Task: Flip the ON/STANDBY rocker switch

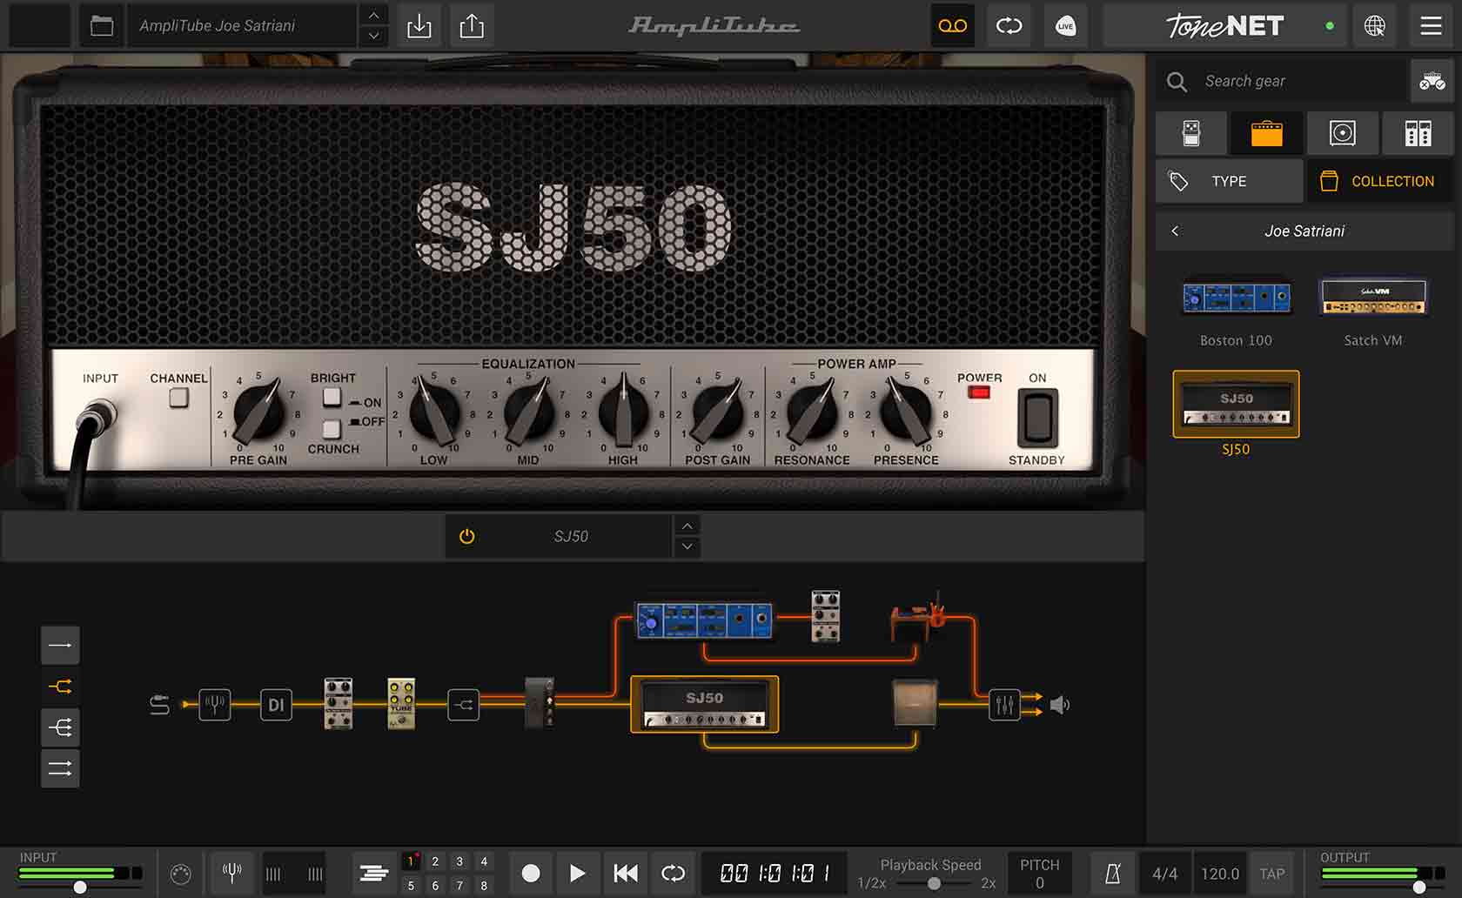Action: click(x=1038, y=417)
